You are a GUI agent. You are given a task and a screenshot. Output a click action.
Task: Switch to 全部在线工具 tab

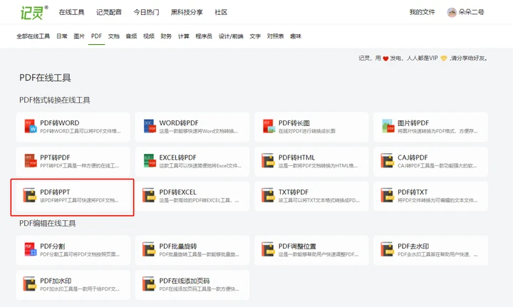click(33, 36)
